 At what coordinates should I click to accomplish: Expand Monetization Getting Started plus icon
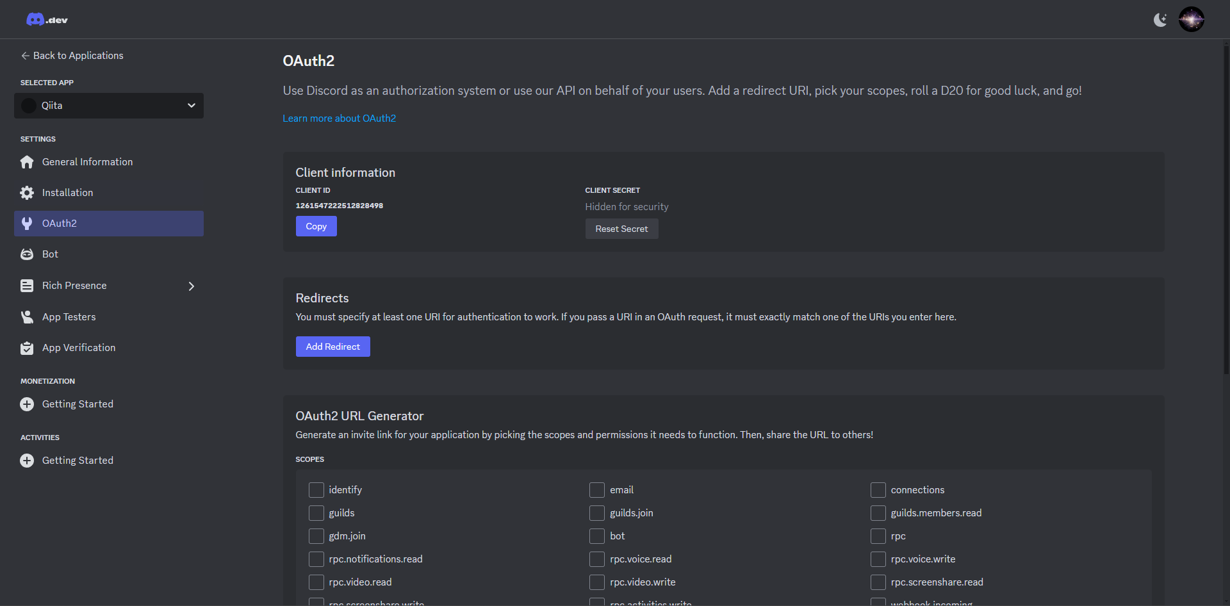(27, 404)
